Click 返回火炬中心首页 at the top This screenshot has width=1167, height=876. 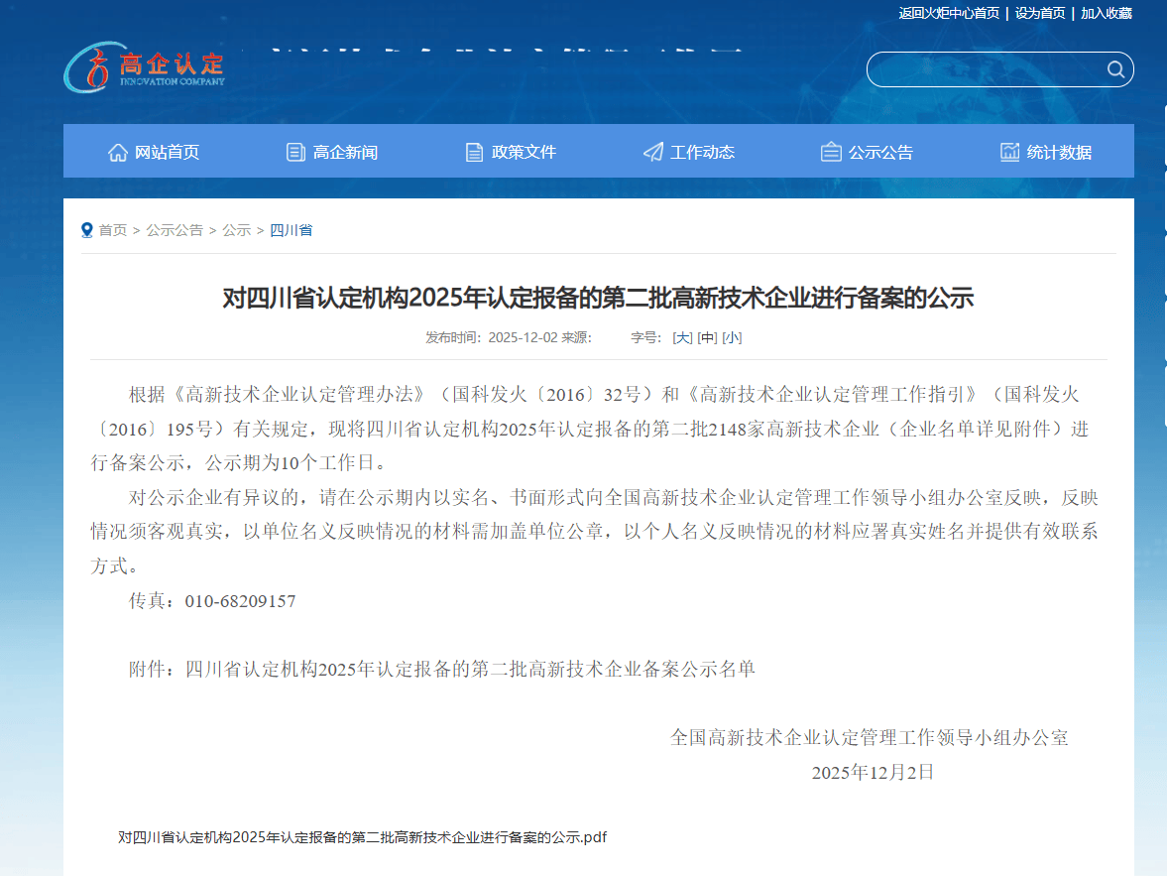948,13
